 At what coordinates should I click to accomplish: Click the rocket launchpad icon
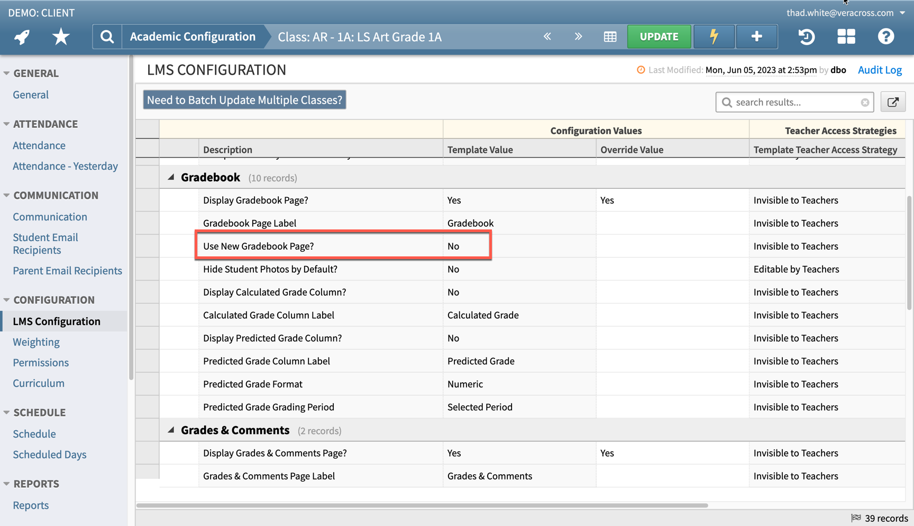point(22,36)
